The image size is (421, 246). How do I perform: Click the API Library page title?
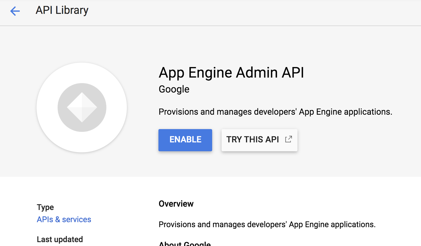coord(62,10)
